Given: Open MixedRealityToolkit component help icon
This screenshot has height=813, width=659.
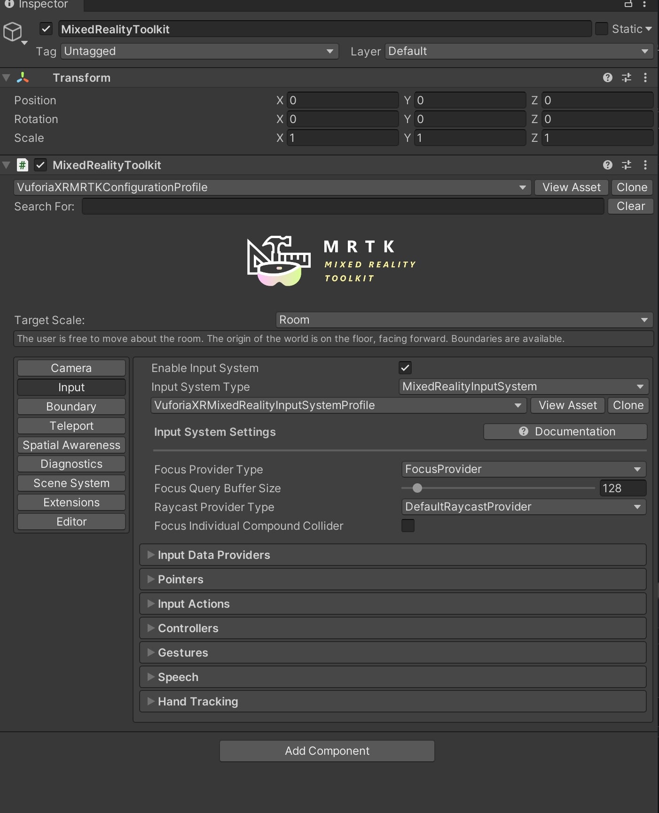Looking at the screenshot, I should click(x=607, y=165).
